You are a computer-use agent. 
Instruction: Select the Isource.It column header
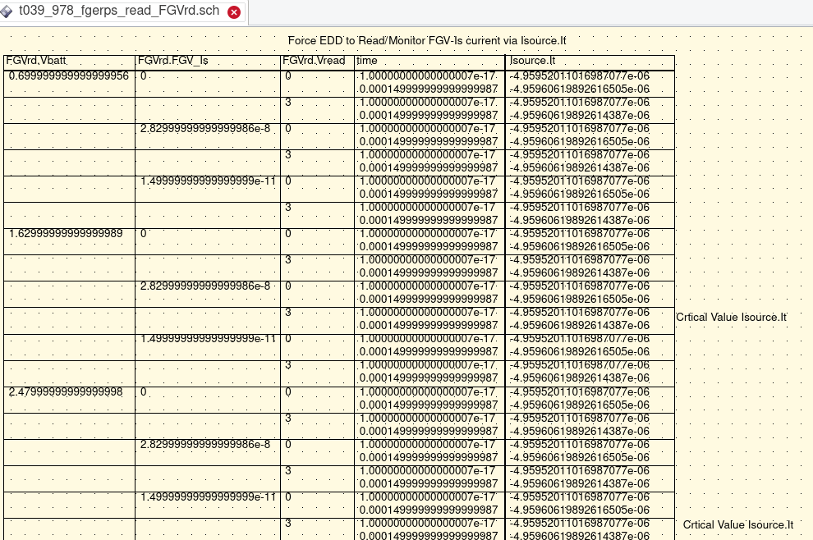tap(533, 61)
